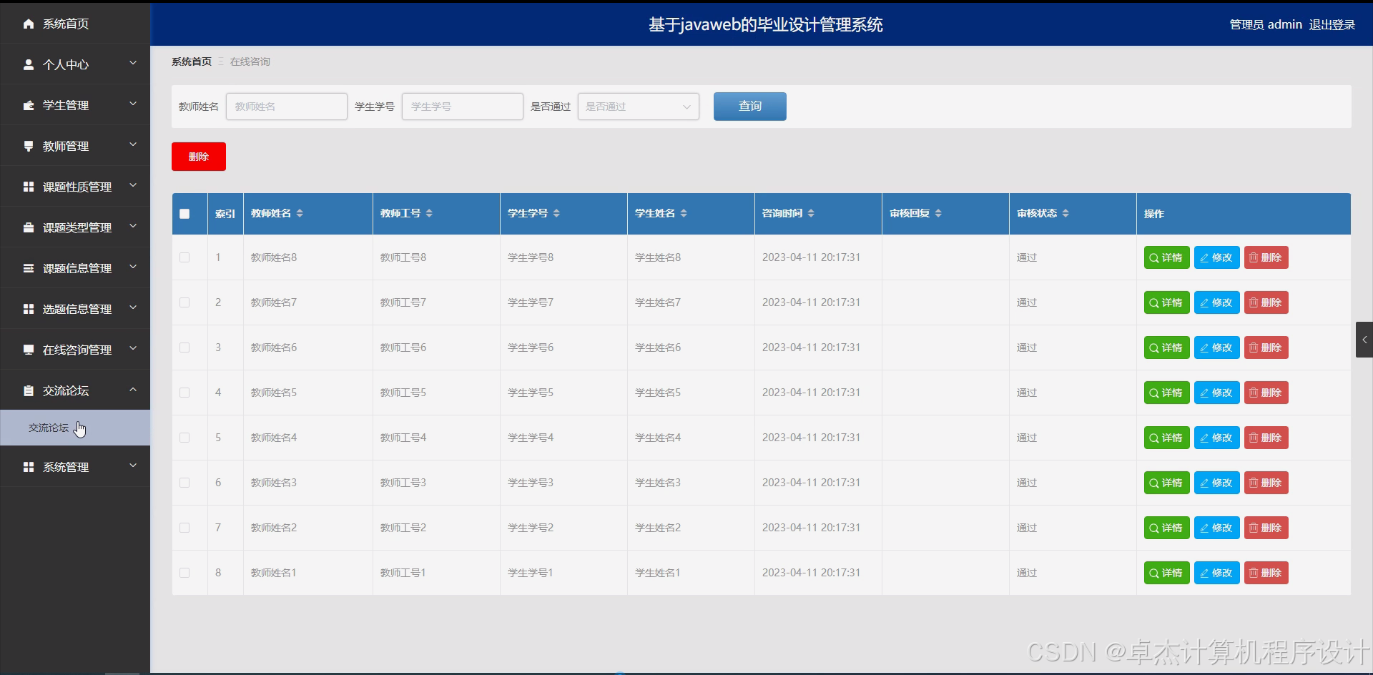Click the 详情 magnifier icon on row 1
1373x675 pixels.
pos(1152,257)
